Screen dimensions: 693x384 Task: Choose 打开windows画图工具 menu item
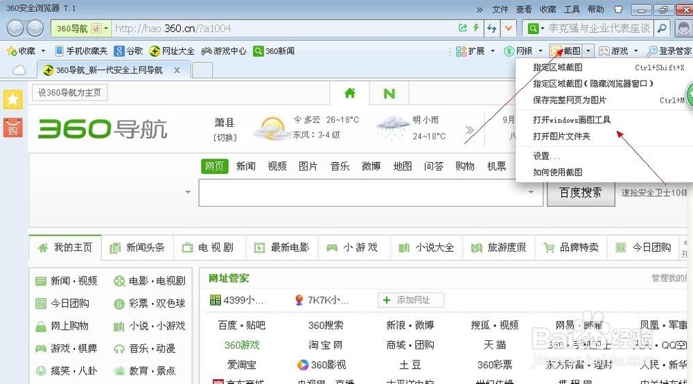604,120
